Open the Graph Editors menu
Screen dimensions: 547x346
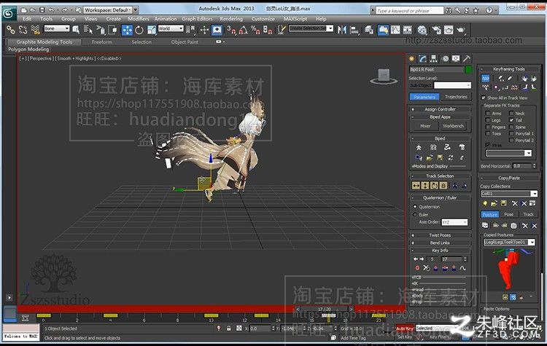[x=197, y=19]
